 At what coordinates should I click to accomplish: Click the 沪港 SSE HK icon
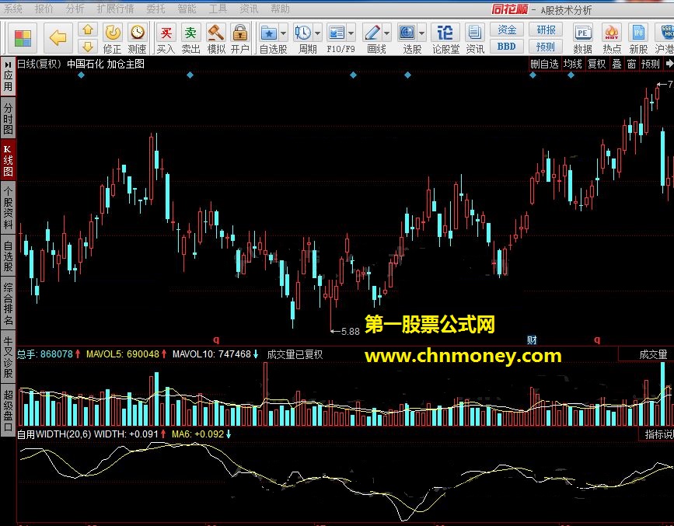point(666,33)
